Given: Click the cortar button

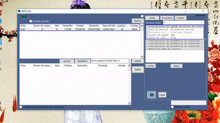Looking at the screenshot, I should [151, 66].
